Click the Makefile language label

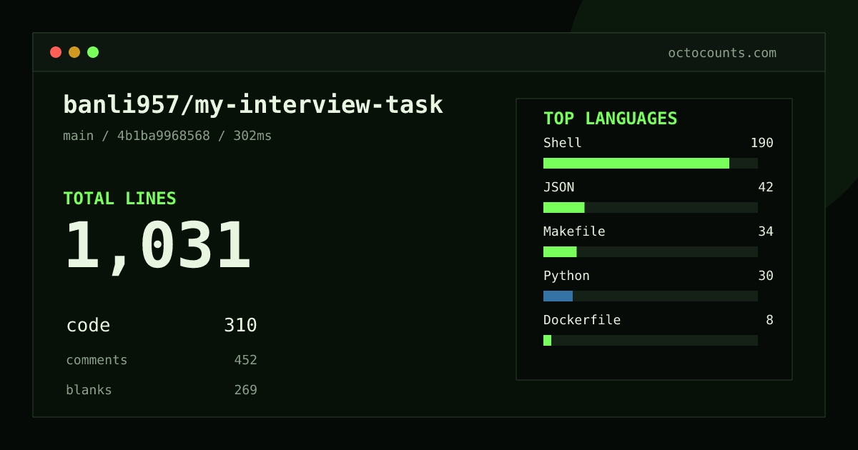[x=574, y=231]
